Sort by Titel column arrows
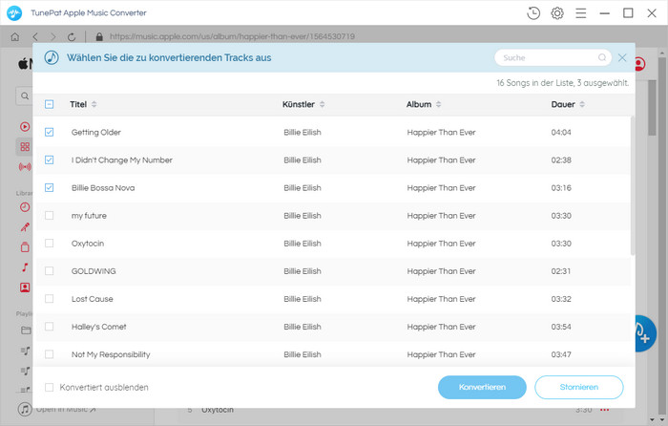The image size is (668, 426). click(x=94, y=104)
